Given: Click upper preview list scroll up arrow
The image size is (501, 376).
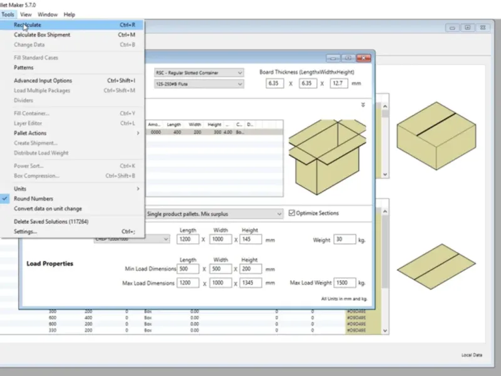Looking at the screenshot, I should (385, 107).
